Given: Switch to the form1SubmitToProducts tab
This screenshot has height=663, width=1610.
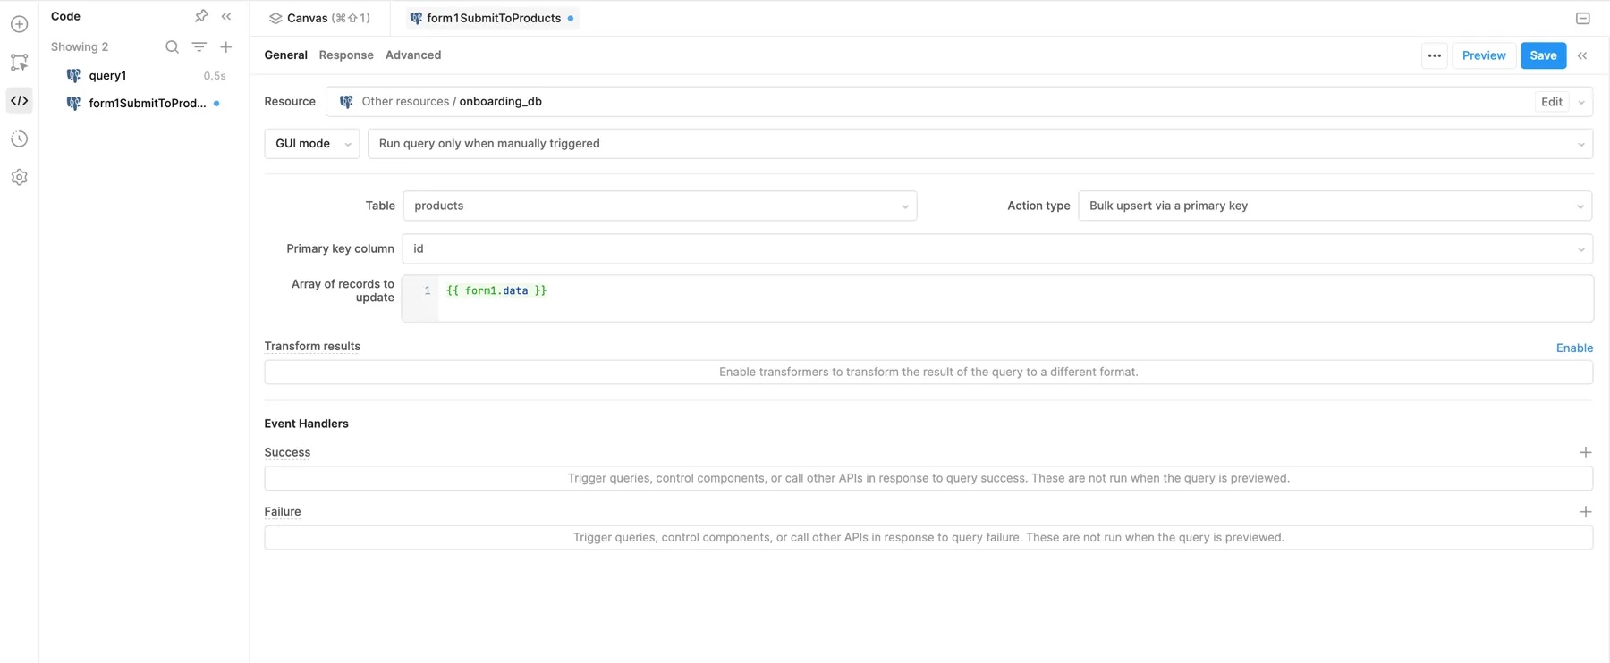Looking at the screenshot, I should click(x=491, y=18).
